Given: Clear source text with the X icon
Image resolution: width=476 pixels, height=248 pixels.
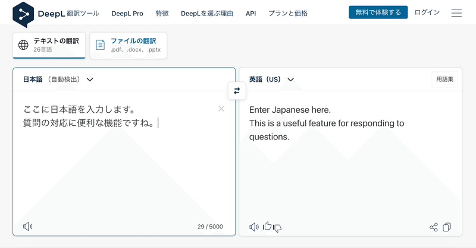Looking at the screenshot, I should point(221,109).
